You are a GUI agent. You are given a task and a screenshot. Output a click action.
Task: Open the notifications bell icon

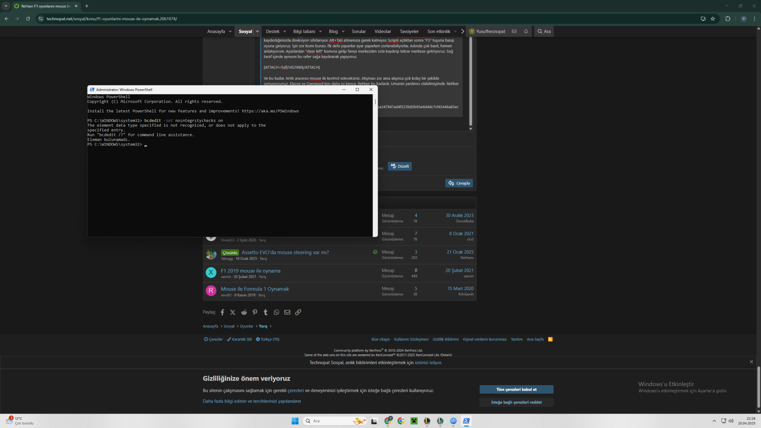point(526,31)
